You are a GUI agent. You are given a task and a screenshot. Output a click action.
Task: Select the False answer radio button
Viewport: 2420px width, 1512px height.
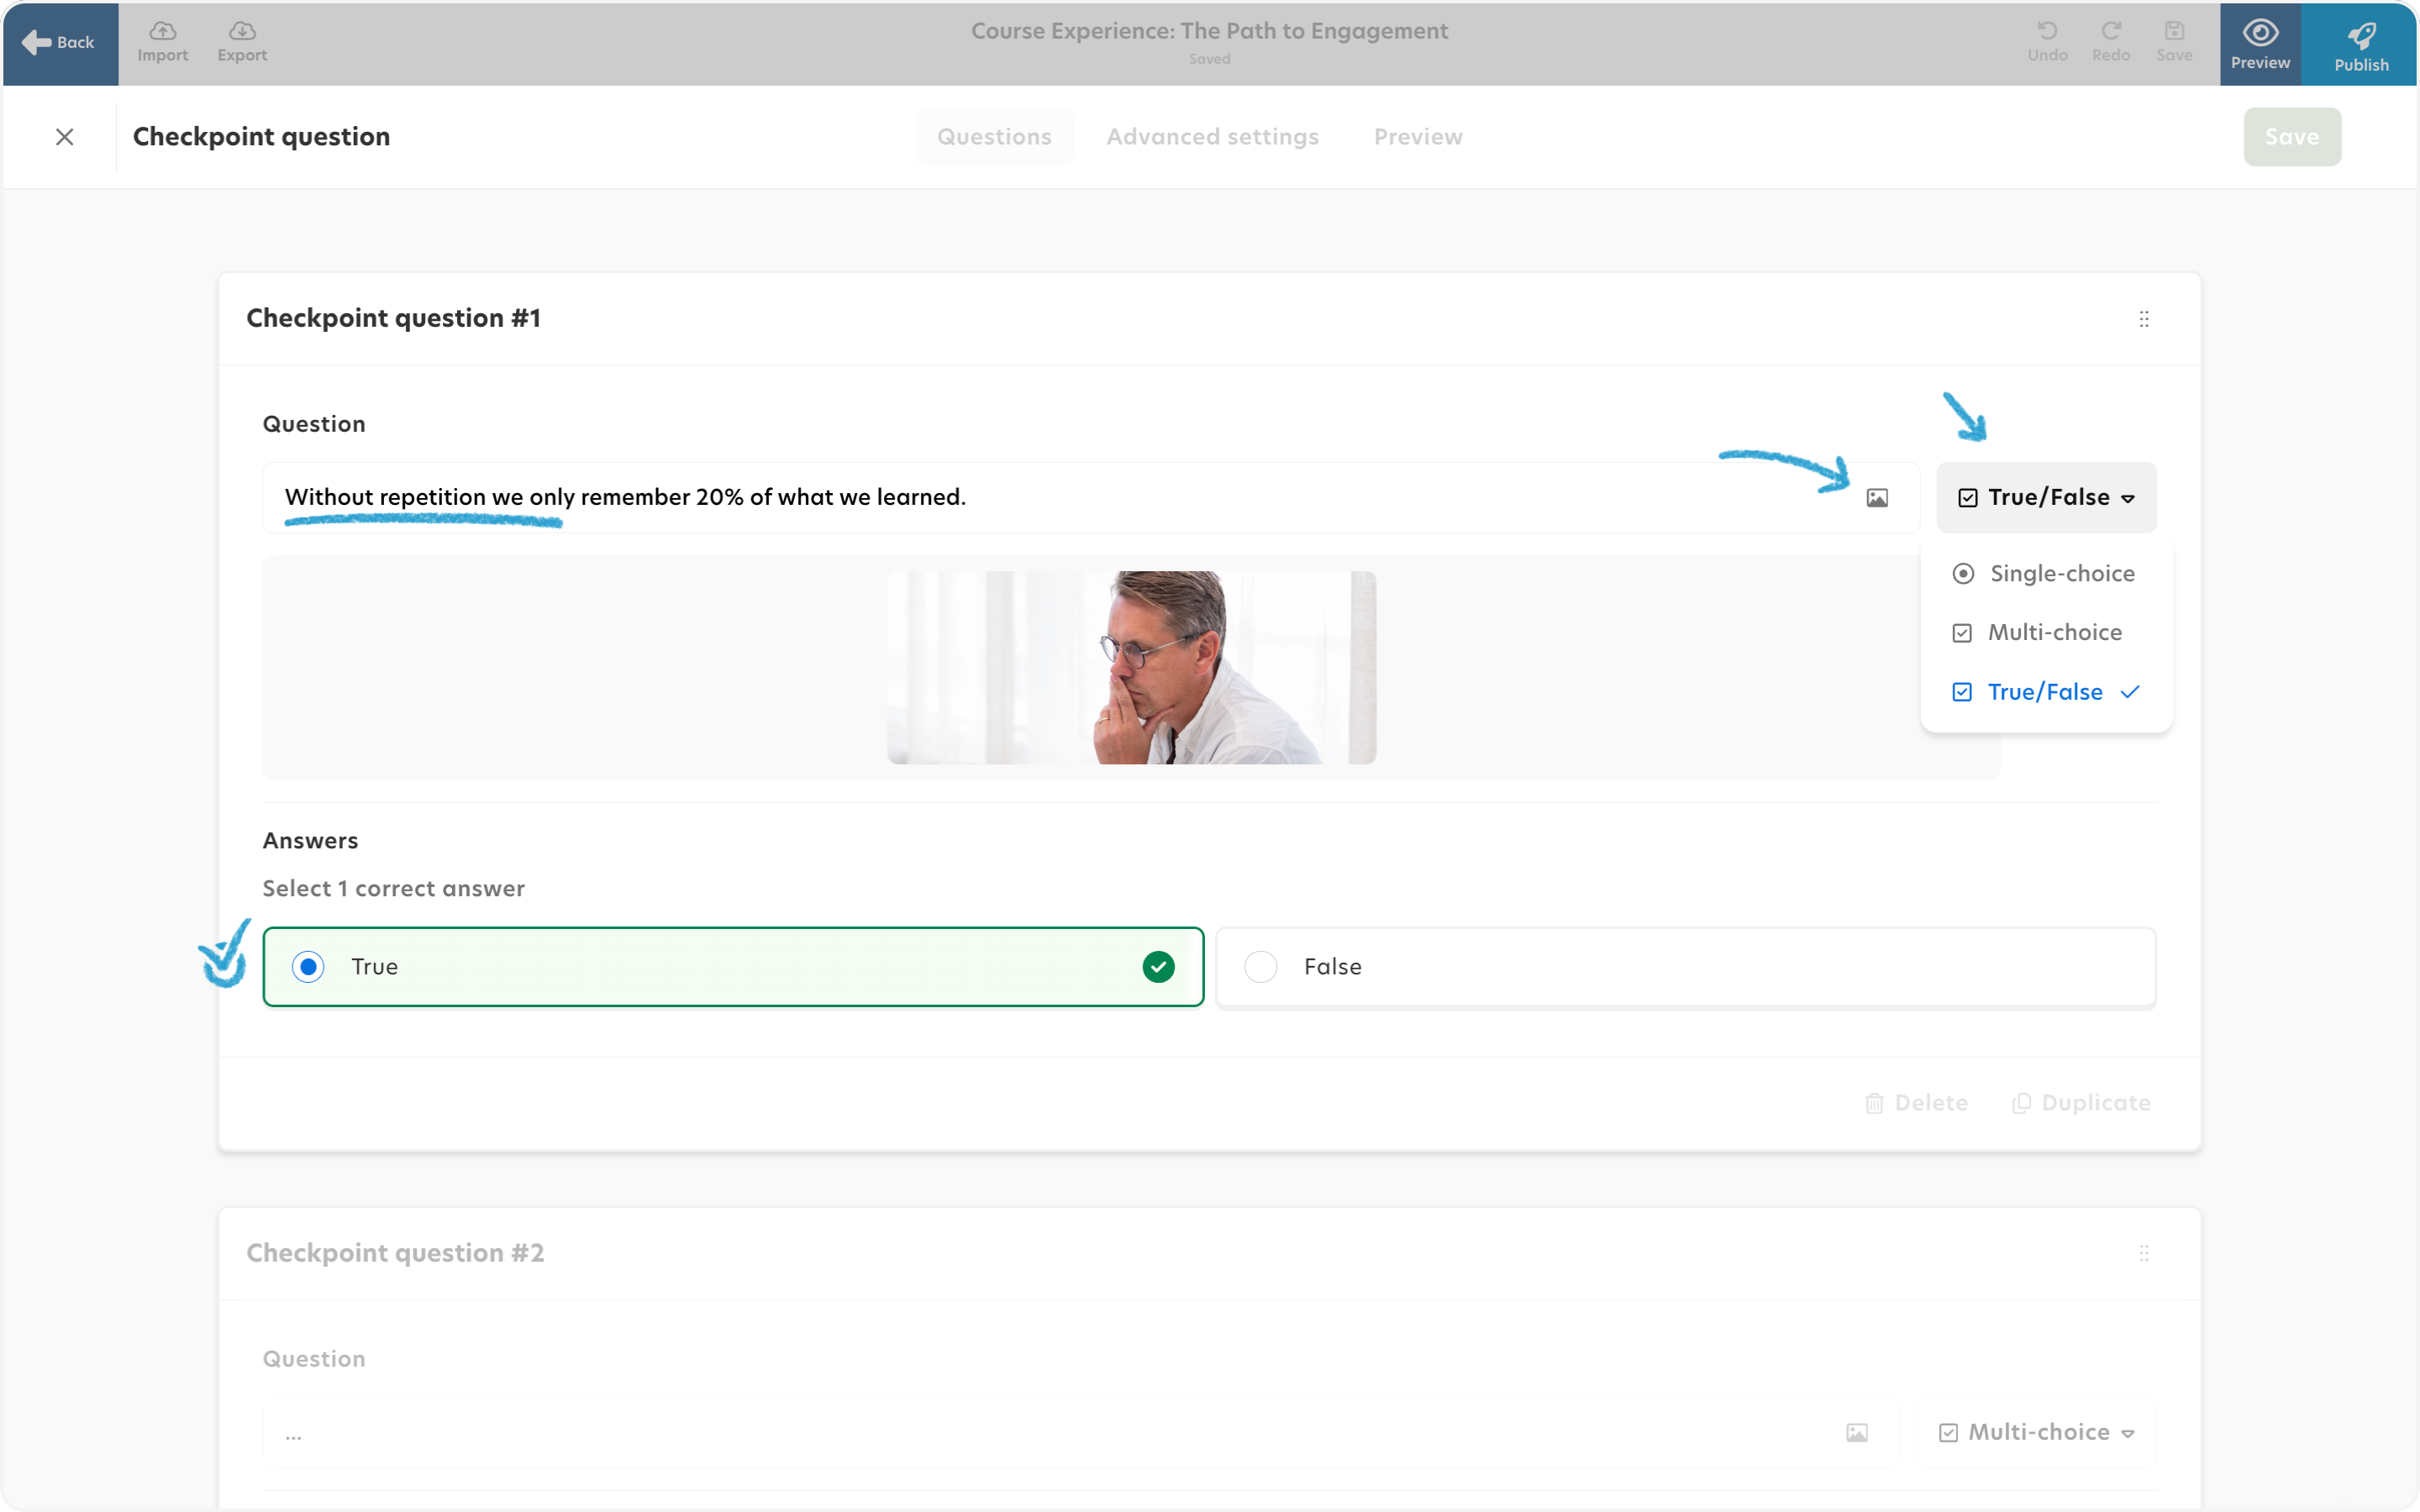coord(1260,967)
